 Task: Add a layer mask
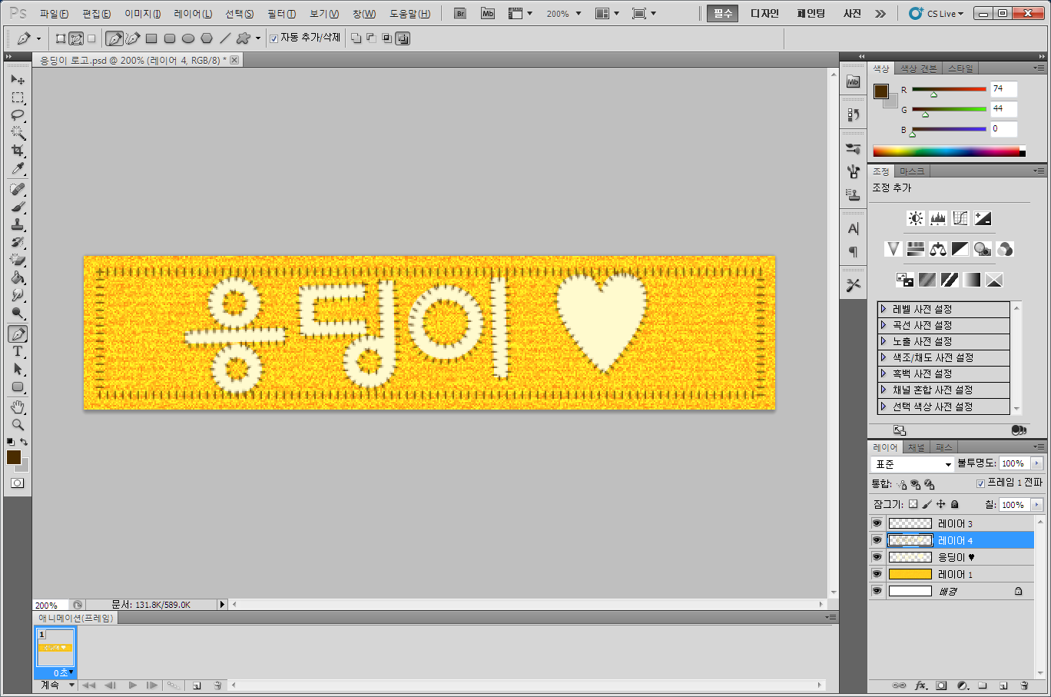(x=941, y=685)
